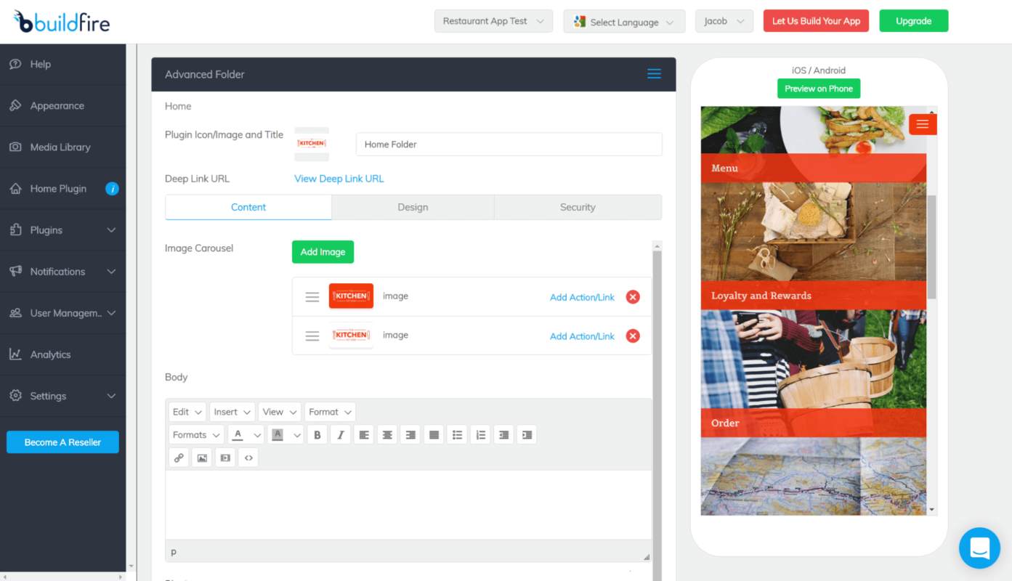The width and height of the screenshot is (1012, 581).
Task: Align text right in Body editor
Action: [x=410, y=435]
